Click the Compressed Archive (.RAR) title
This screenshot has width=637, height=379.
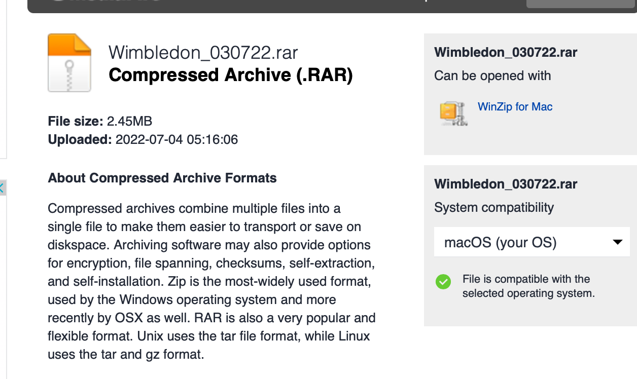(230, 75)
